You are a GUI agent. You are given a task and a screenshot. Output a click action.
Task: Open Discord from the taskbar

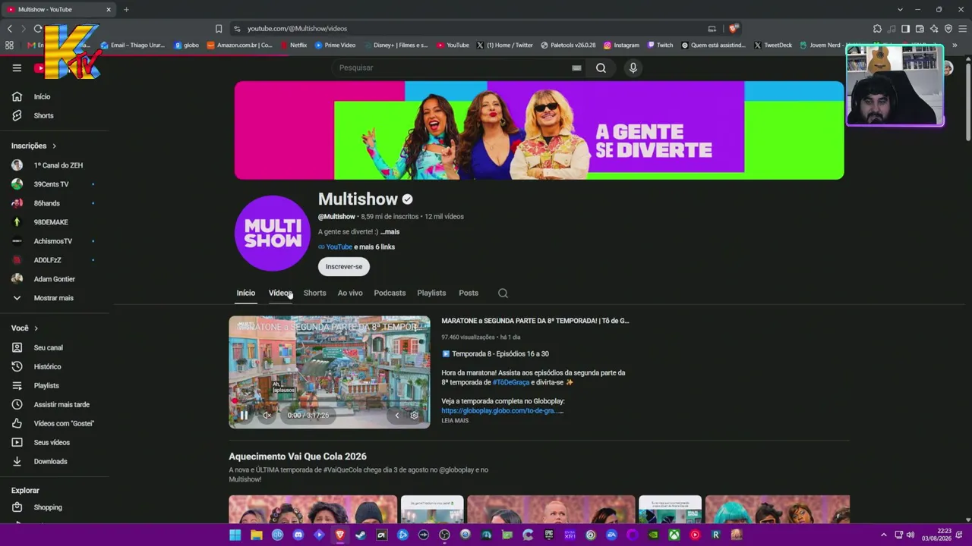(298, 535)
